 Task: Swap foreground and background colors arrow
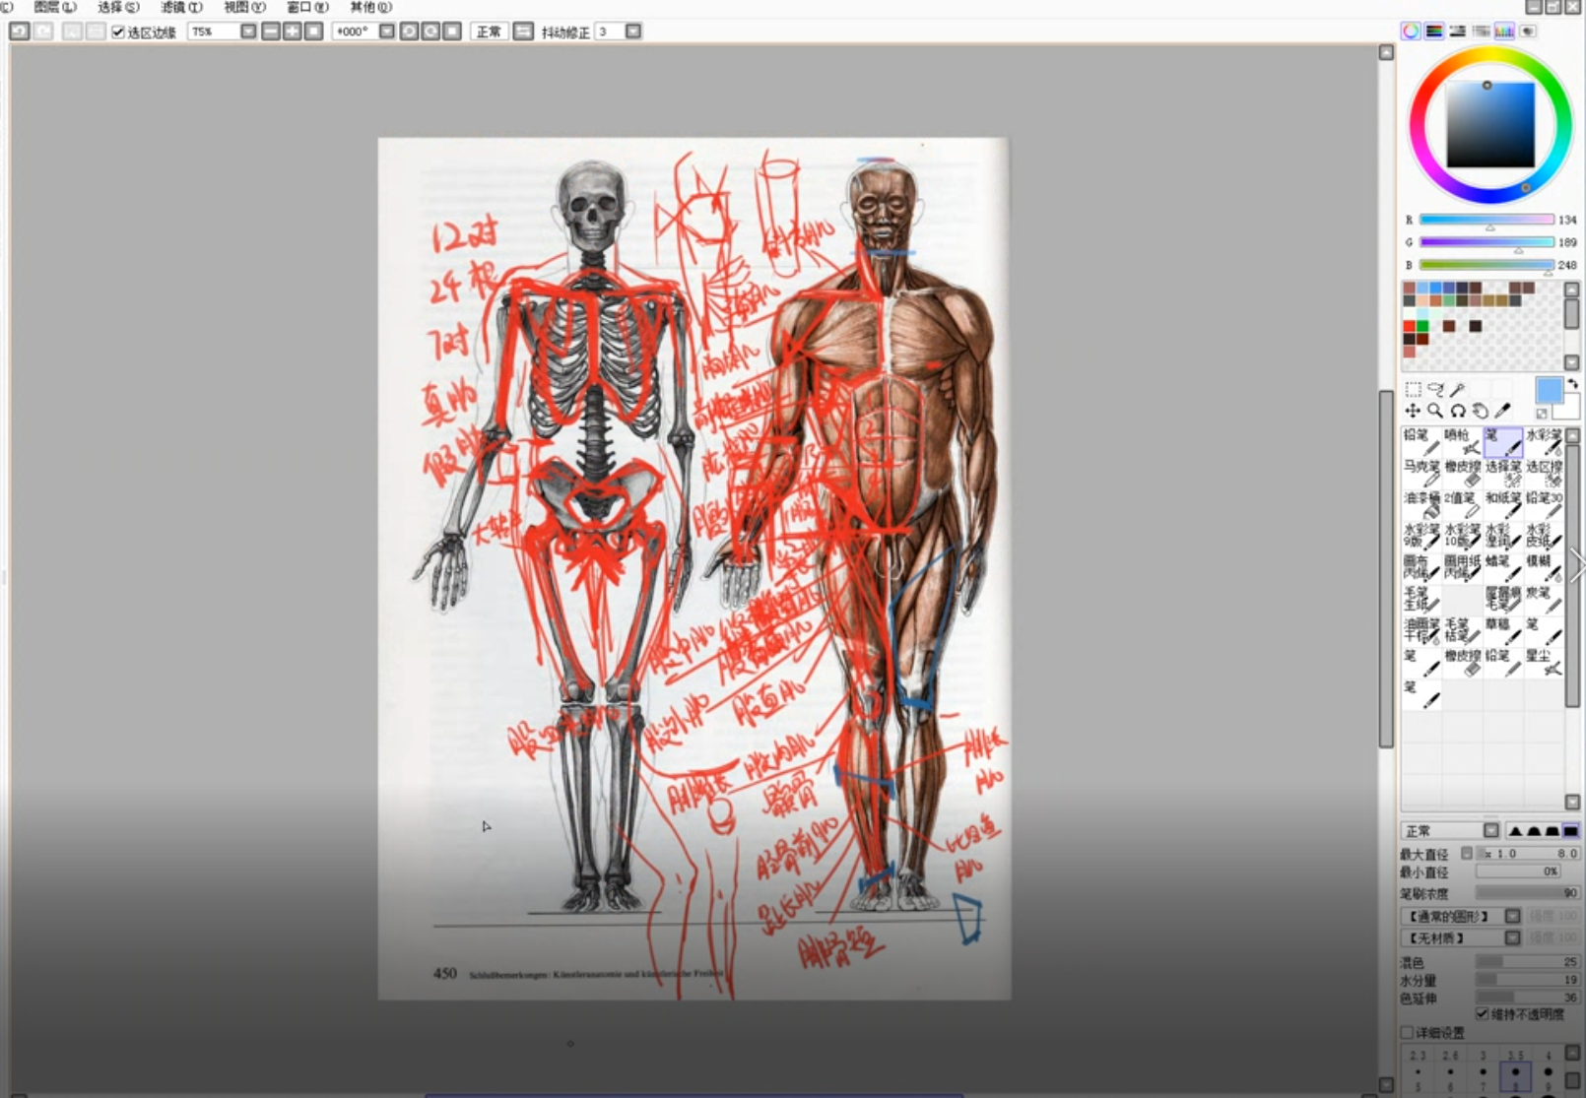(x=1572, y=383)
